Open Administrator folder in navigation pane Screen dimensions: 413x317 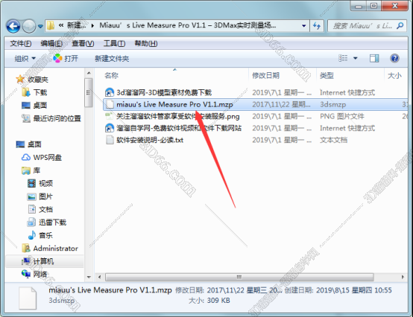(56, 249)
